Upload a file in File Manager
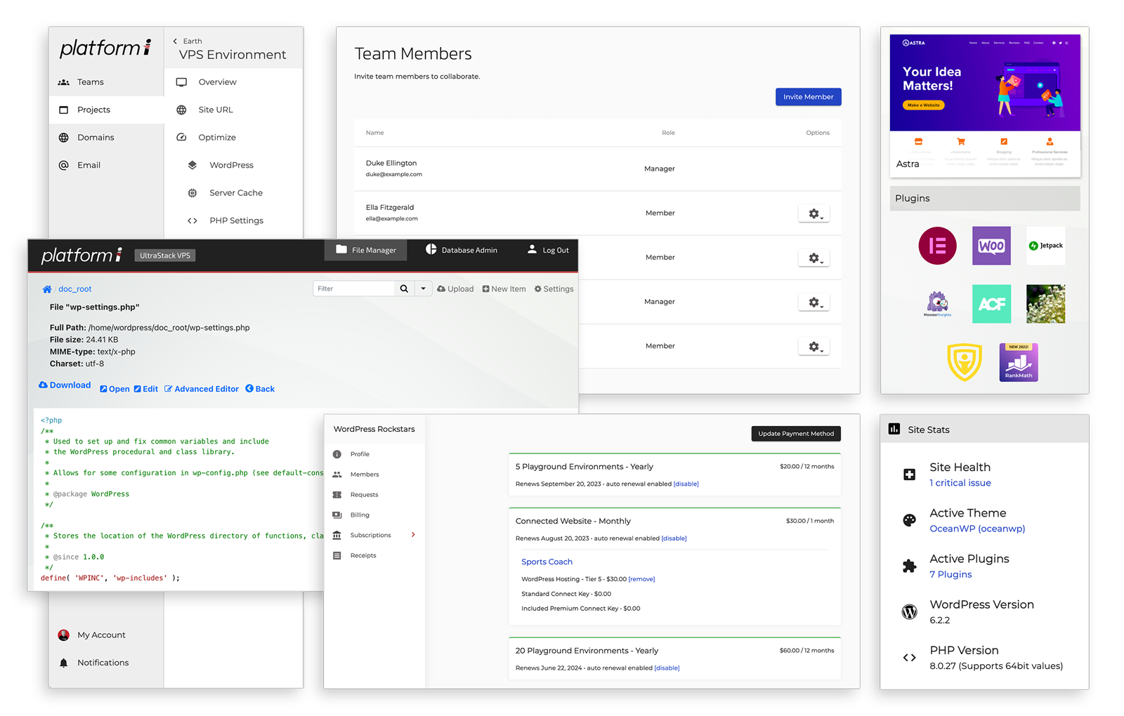Image resolution: width=1124 pixels, height=716 pixels. point(455,289)
